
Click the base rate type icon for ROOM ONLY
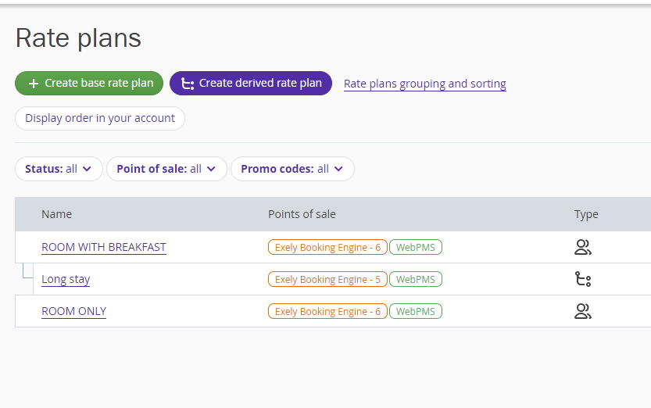pos(582,312)
